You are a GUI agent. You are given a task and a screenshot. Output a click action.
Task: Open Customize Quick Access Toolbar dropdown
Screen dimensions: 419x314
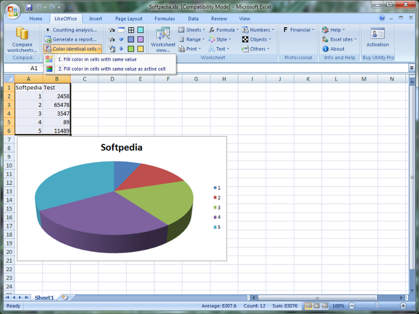point(70,7)
